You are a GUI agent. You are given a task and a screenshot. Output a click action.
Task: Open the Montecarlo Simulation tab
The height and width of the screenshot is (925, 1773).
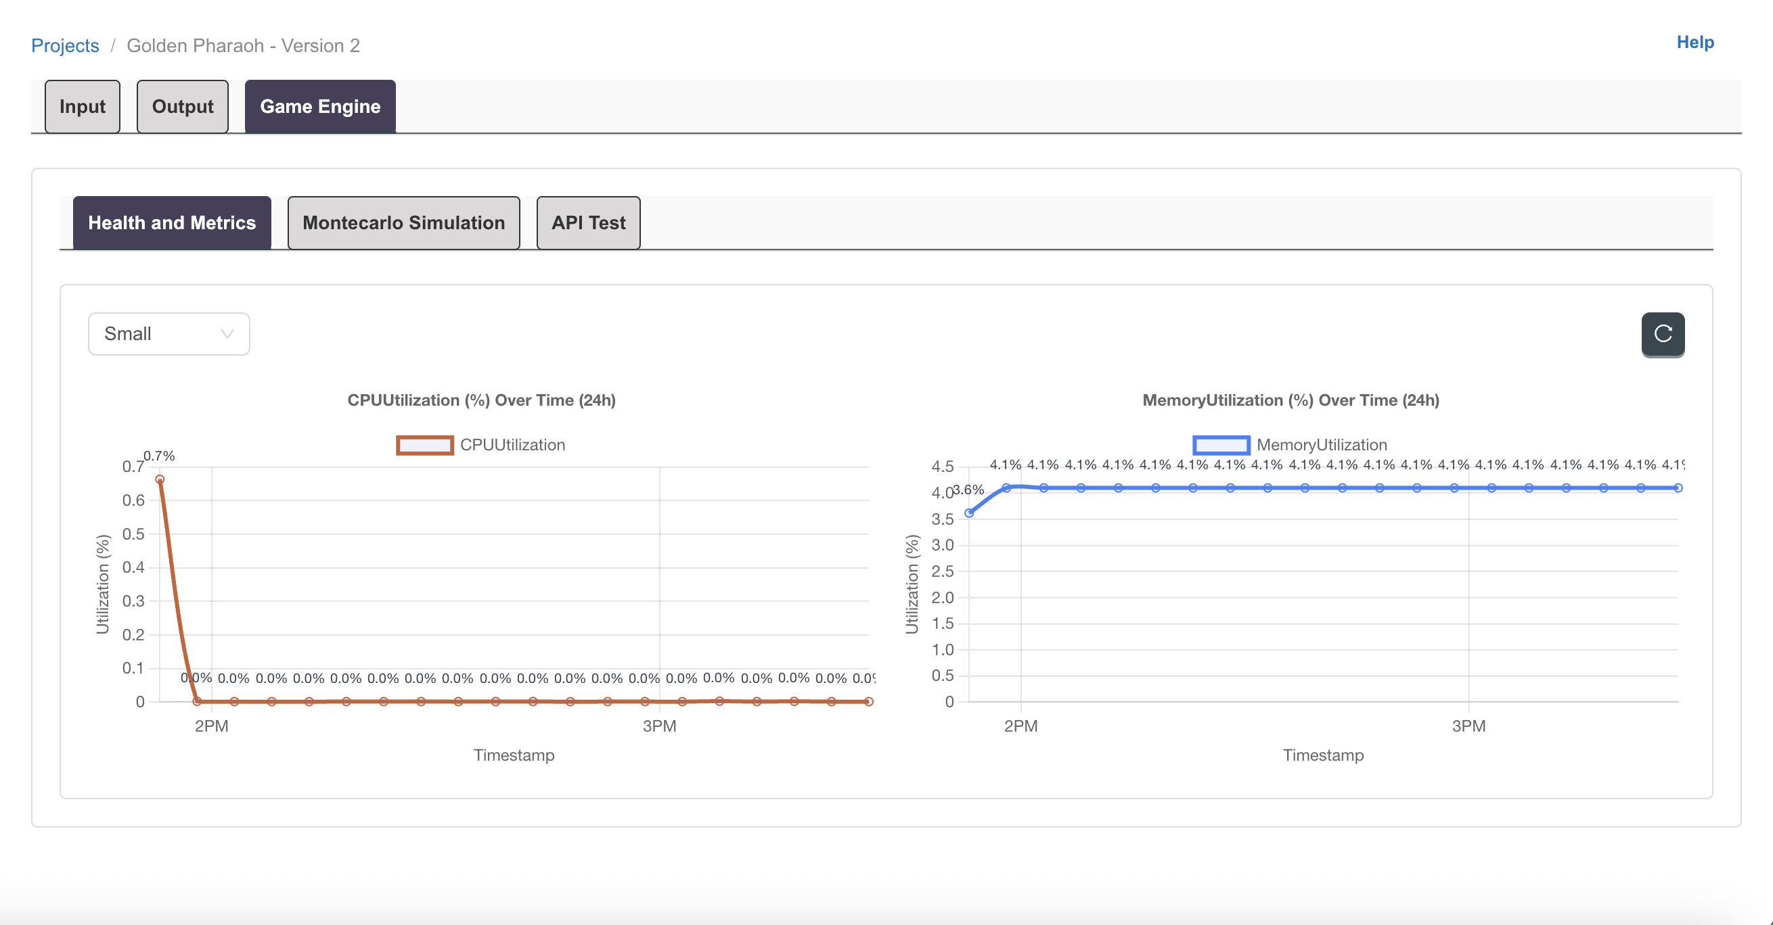[x=403, y=223]
